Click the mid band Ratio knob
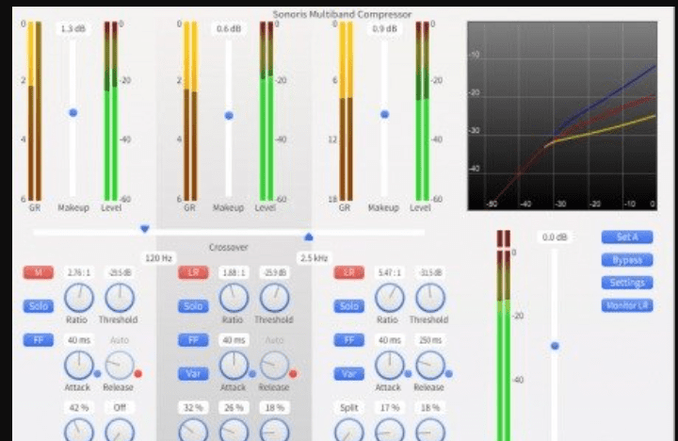The height and width of the screenshot is (441, 678). 234,298
